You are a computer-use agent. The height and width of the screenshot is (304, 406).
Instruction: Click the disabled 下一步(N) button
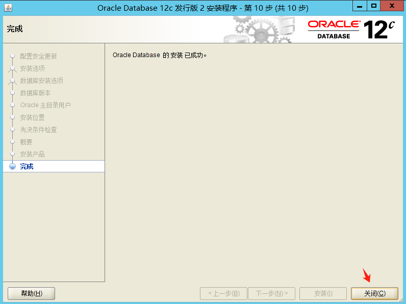(x=272, y=293)
